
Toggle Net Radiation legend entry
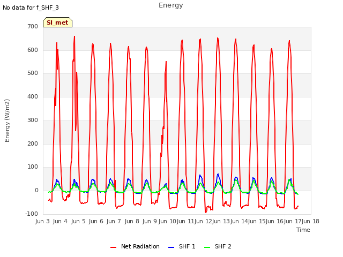[135, 246]
